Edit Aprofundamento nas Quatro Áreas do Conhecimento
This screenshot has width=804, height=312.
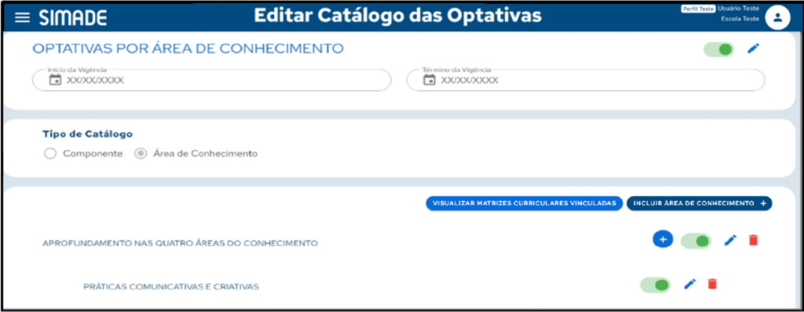730,240
